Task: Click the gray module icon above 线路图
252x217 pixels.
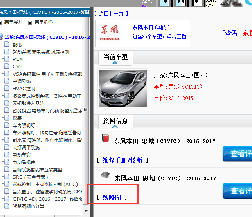Action: pyautogui.click(x=105, y=175)
